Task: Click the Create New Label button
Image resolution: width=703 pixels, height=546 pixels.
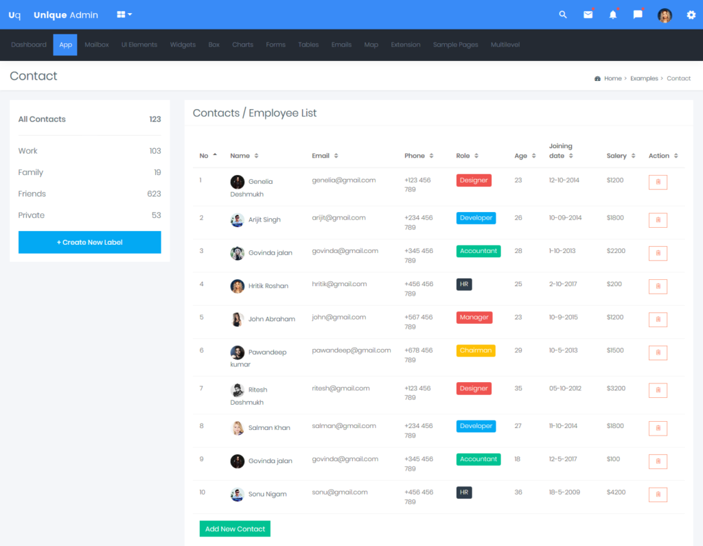Action: click(89, 242)
